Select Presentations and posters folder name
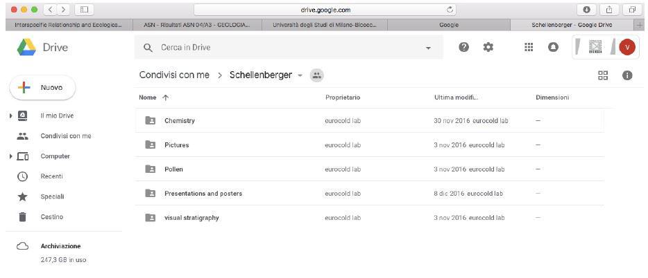The width and height of the screenshot is (648, 278). (x=203, y=193)
